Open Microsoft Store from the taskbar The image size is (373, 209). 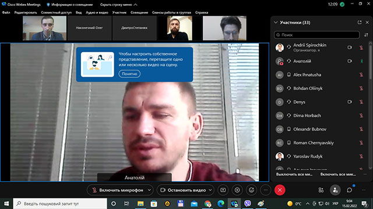tap(154, 203)
